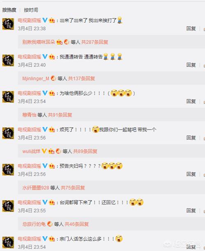Click member crown icon on 我通通转告 comment

click(52, 57)
